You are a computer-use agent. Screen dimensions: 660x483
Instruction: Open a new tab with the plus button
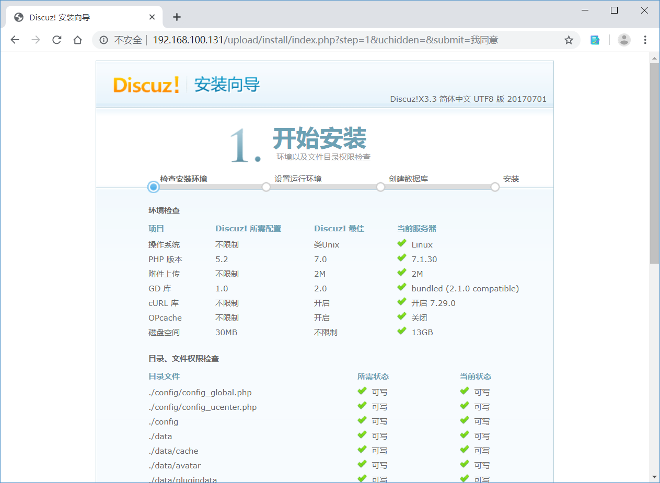[x=177, y=17]
